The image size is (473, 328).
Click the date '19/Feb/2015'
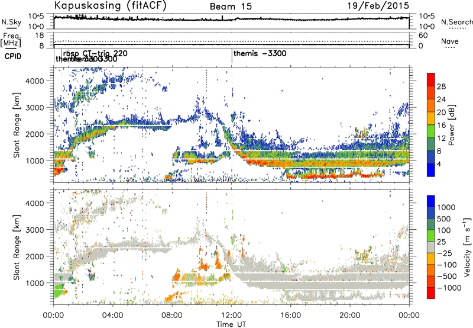(x=378, y=6)
